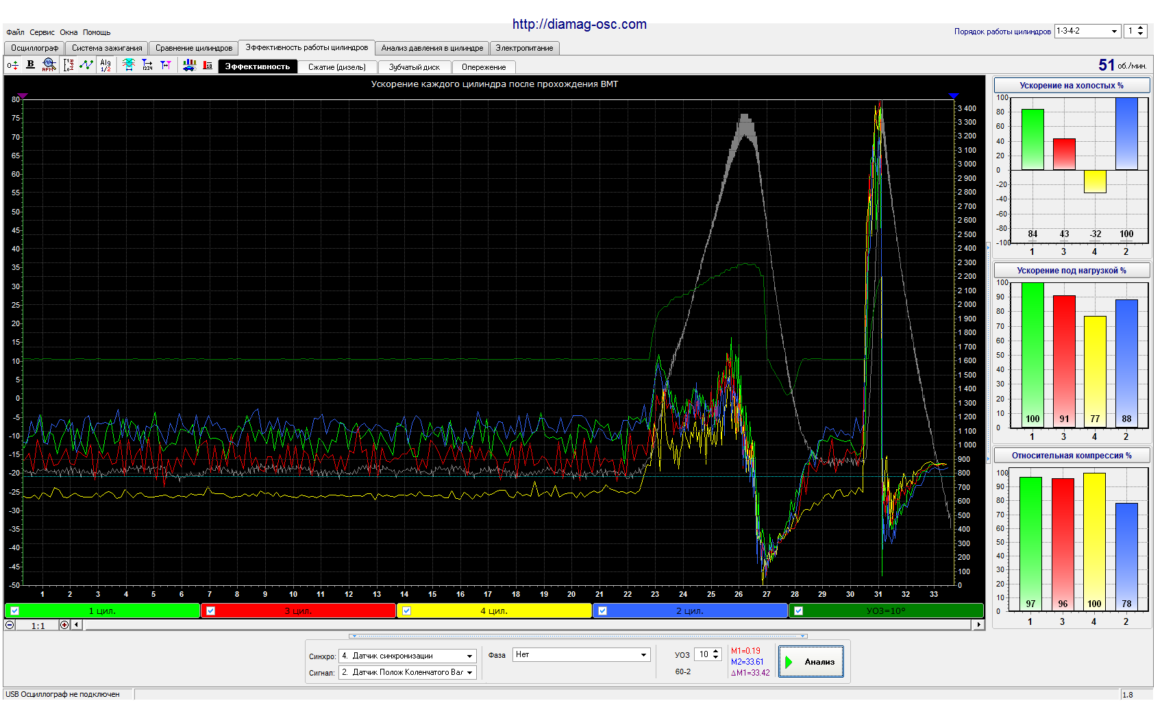
Task: Increase the УОЗ value with up arrow
Action: 716,652
